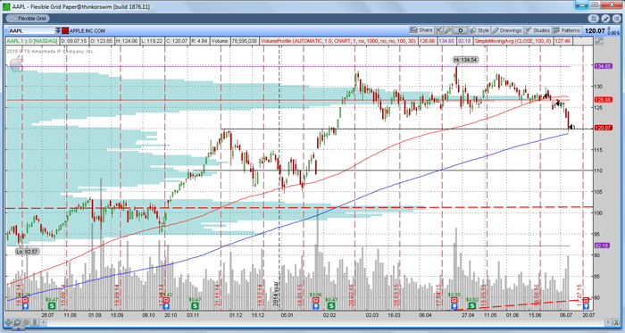
Task: Open the Studies menu
Action: [x=537, y=30]
